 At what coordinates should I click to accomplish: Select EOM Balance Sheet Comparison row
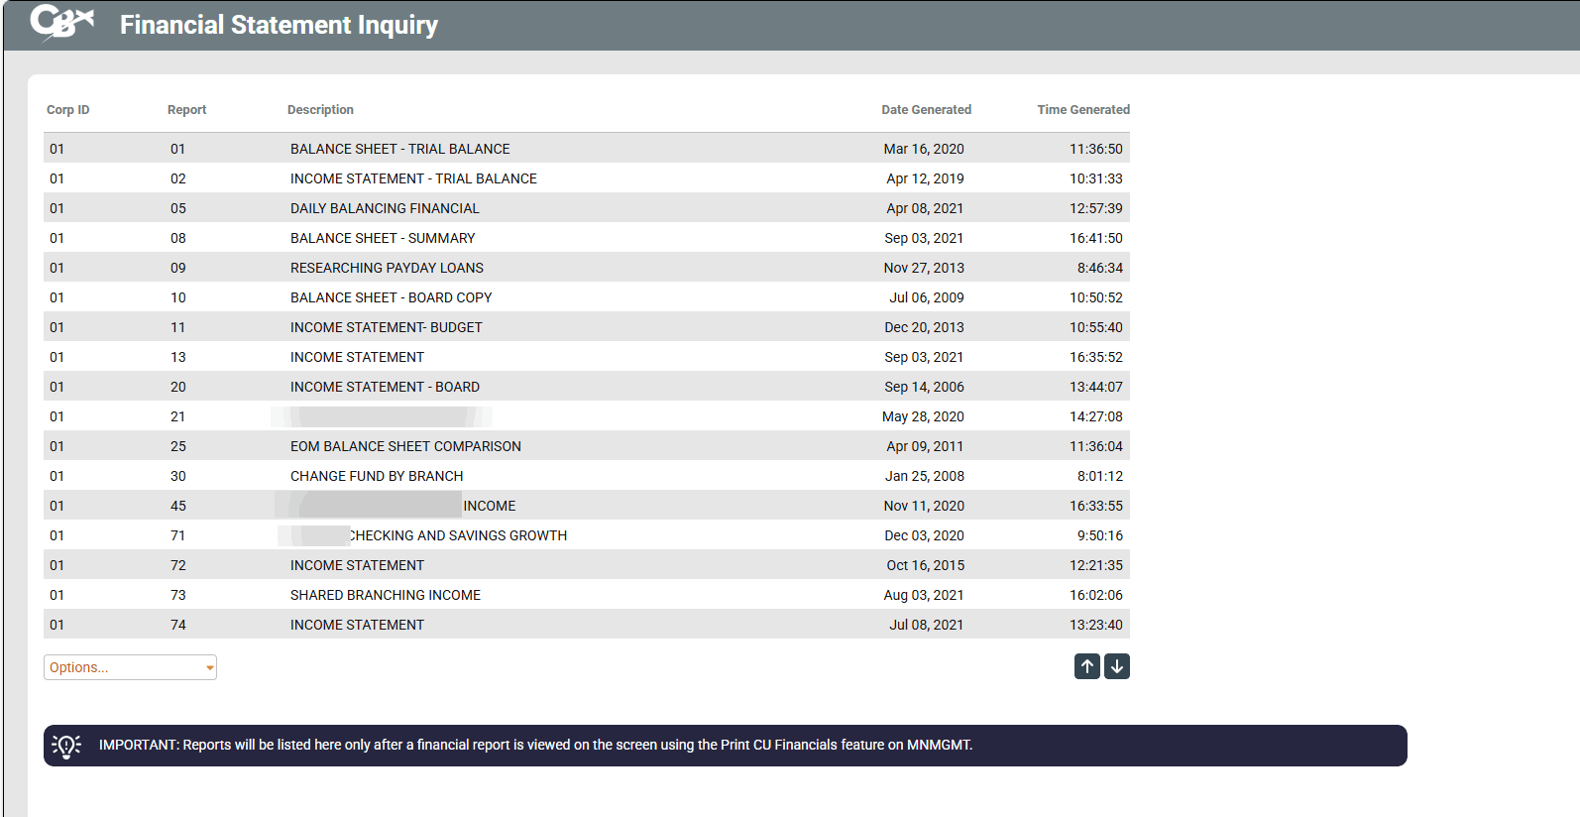tap(405, 446)
